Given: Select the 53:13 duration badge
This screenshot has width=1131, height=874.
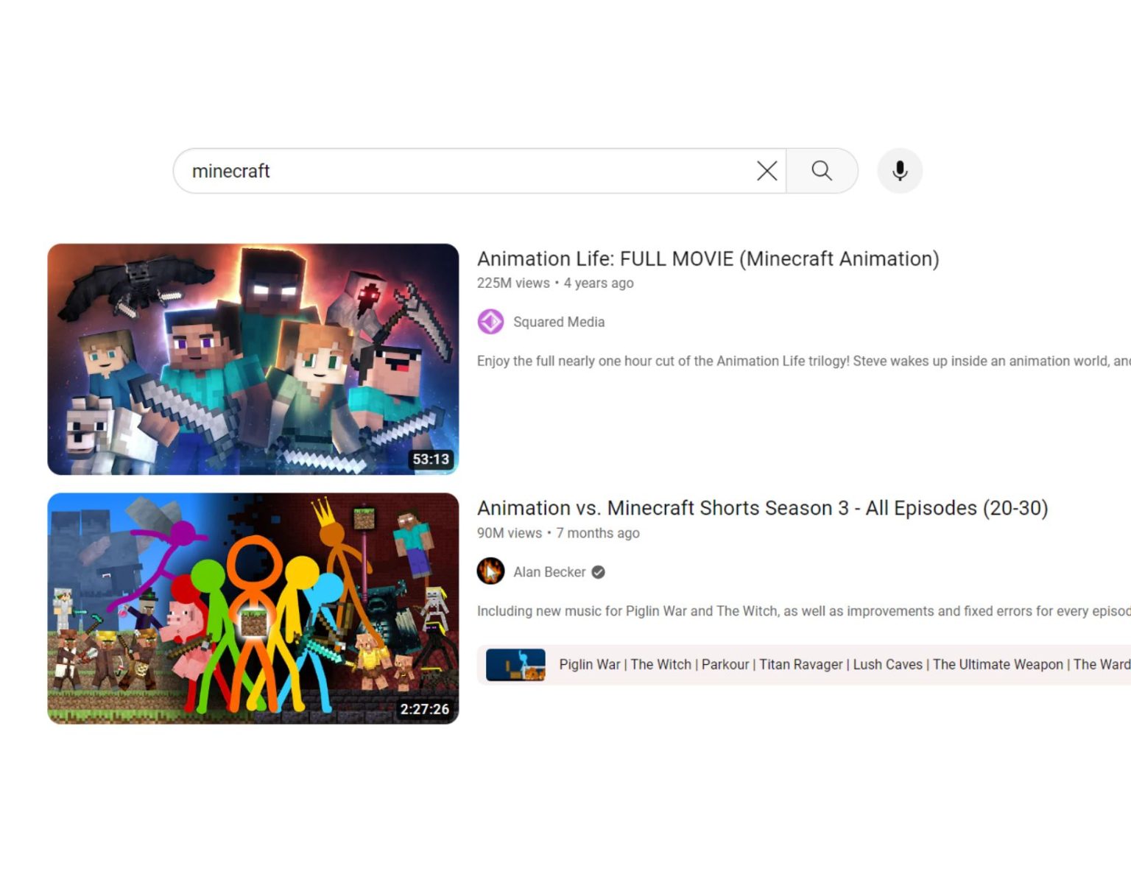Looking at the screenshot, I should click(x=431, y=458).
